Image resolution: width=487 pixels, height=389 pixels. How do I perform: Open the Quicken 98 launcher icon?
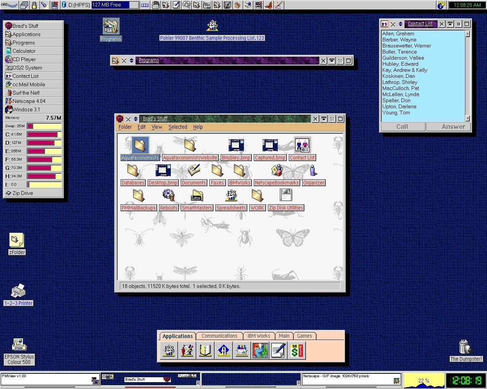(296, 350)
